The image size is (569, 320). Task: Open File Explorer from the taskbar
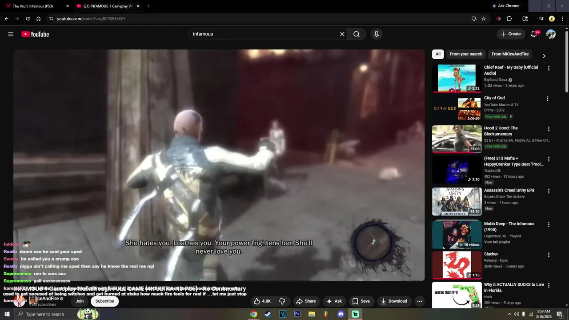312,314
